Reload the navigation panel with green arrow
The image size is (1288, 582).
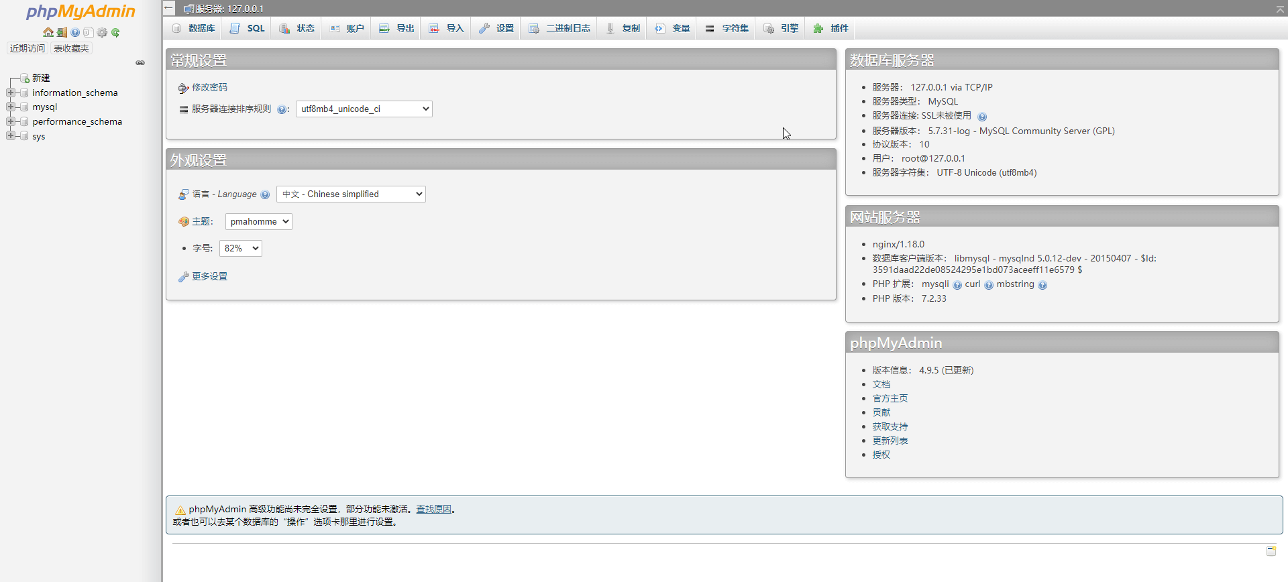pos(115,32)
